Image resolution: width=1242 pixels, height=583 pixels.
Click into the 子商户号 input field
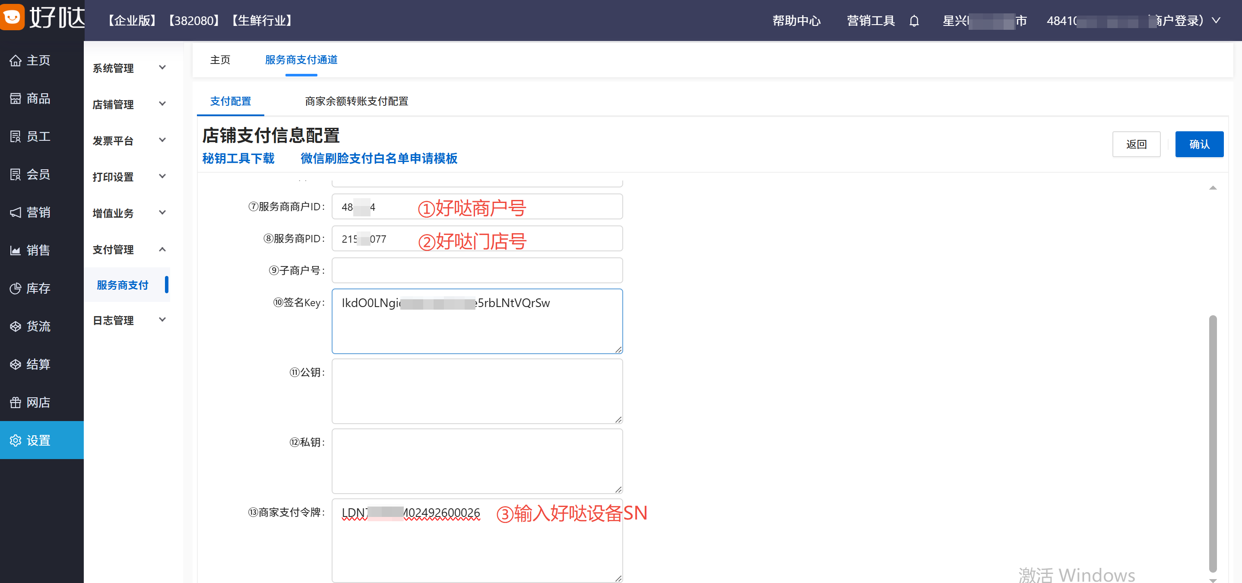tap(476, 270)
